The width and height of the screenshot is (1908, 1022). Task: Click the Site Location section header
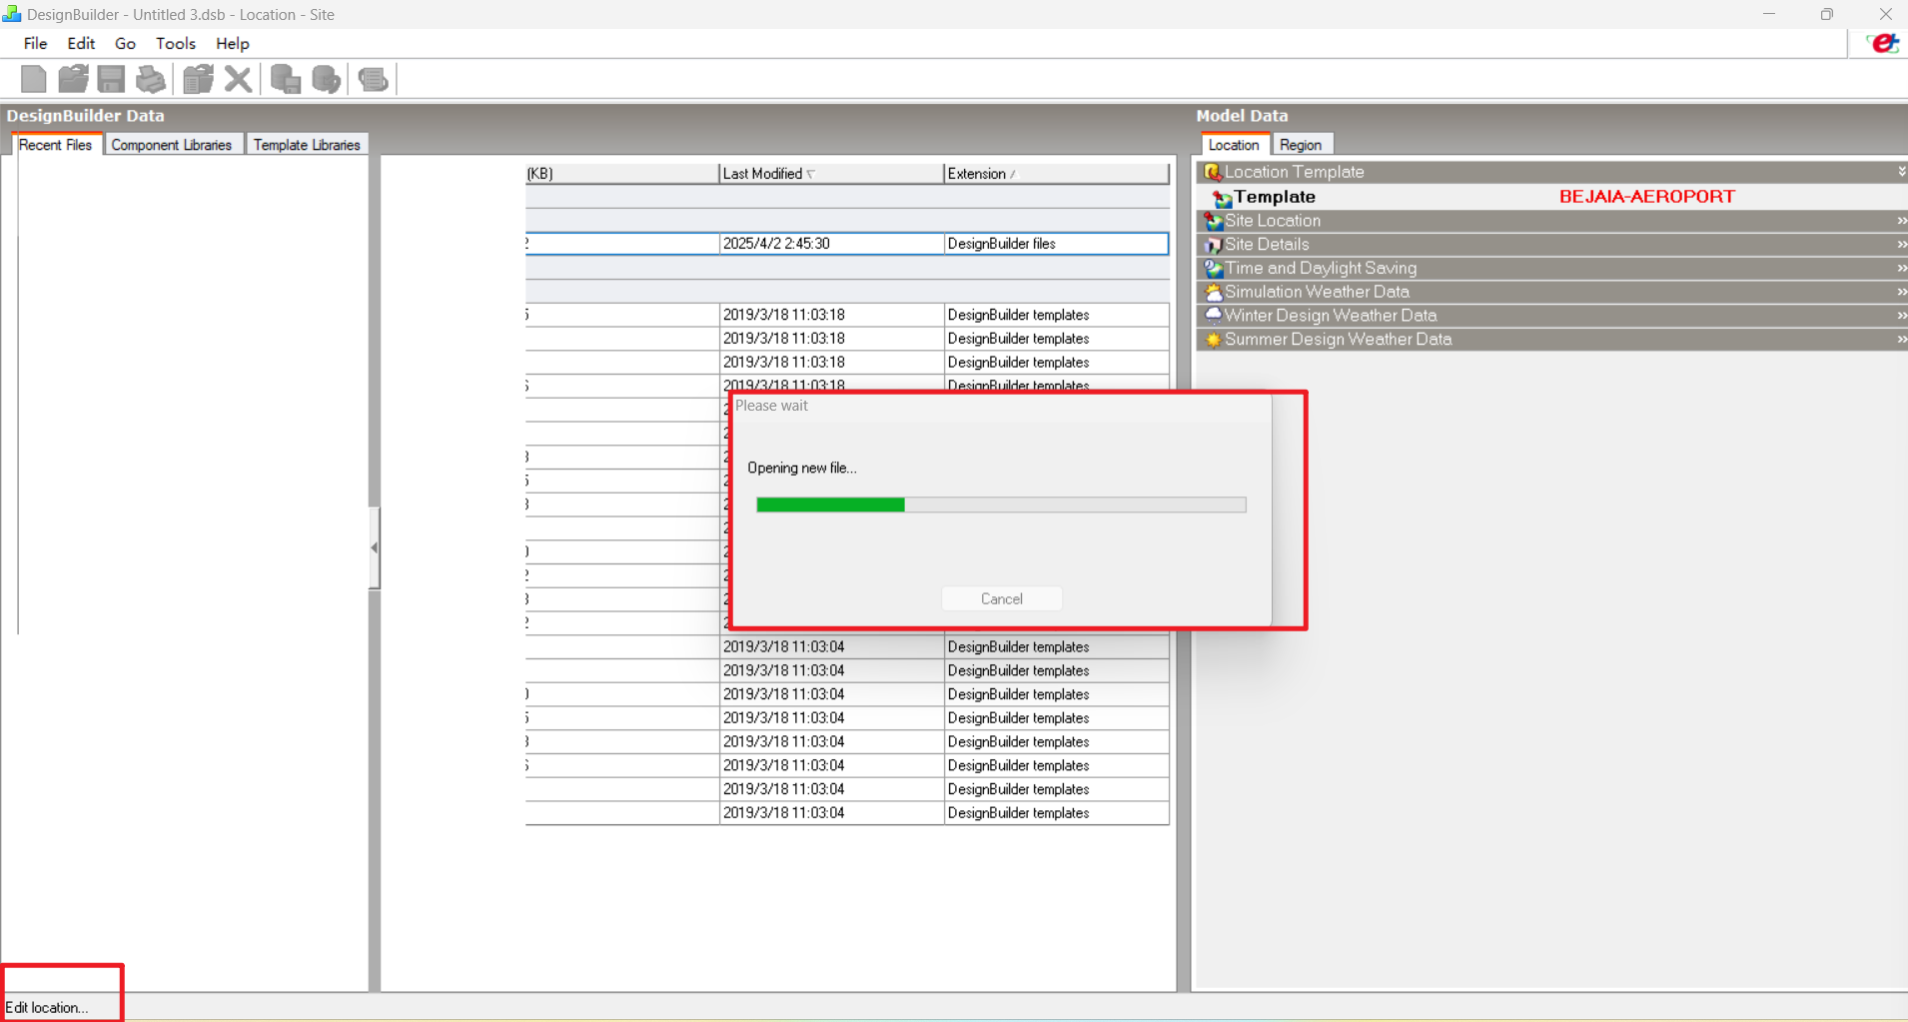[x=1551, y=221]
